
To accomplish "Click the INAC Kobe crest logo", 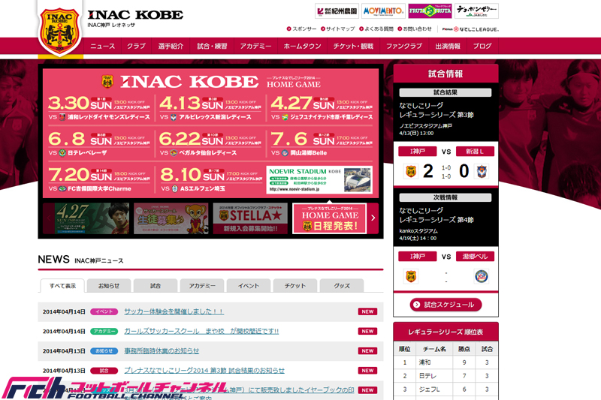I will pos(60,32).
